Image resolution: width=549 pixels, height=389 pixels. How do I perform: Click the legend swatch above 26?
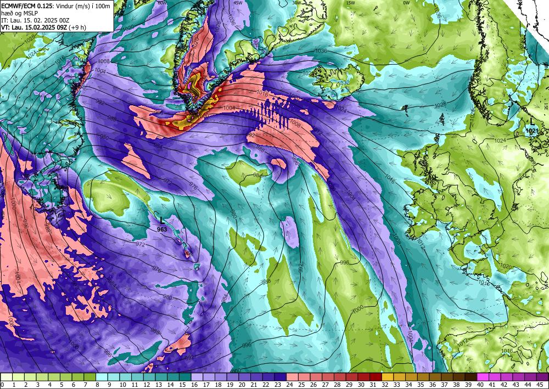[x=316, y=377]
